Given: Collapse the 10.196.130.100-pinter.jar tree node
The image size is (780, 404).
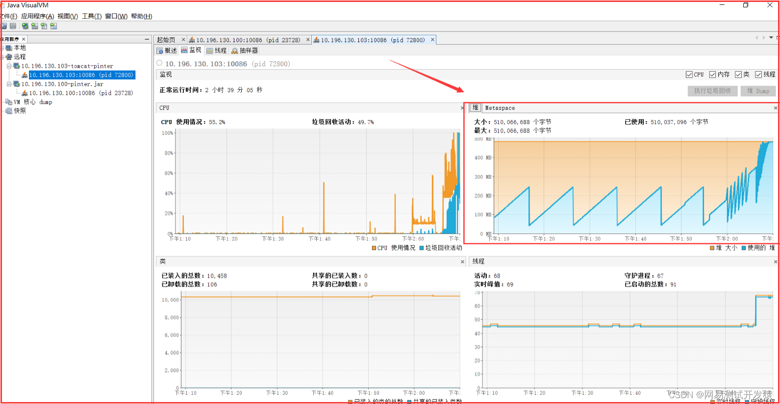Looking at the screenshot, I should (x=9, y=84).
